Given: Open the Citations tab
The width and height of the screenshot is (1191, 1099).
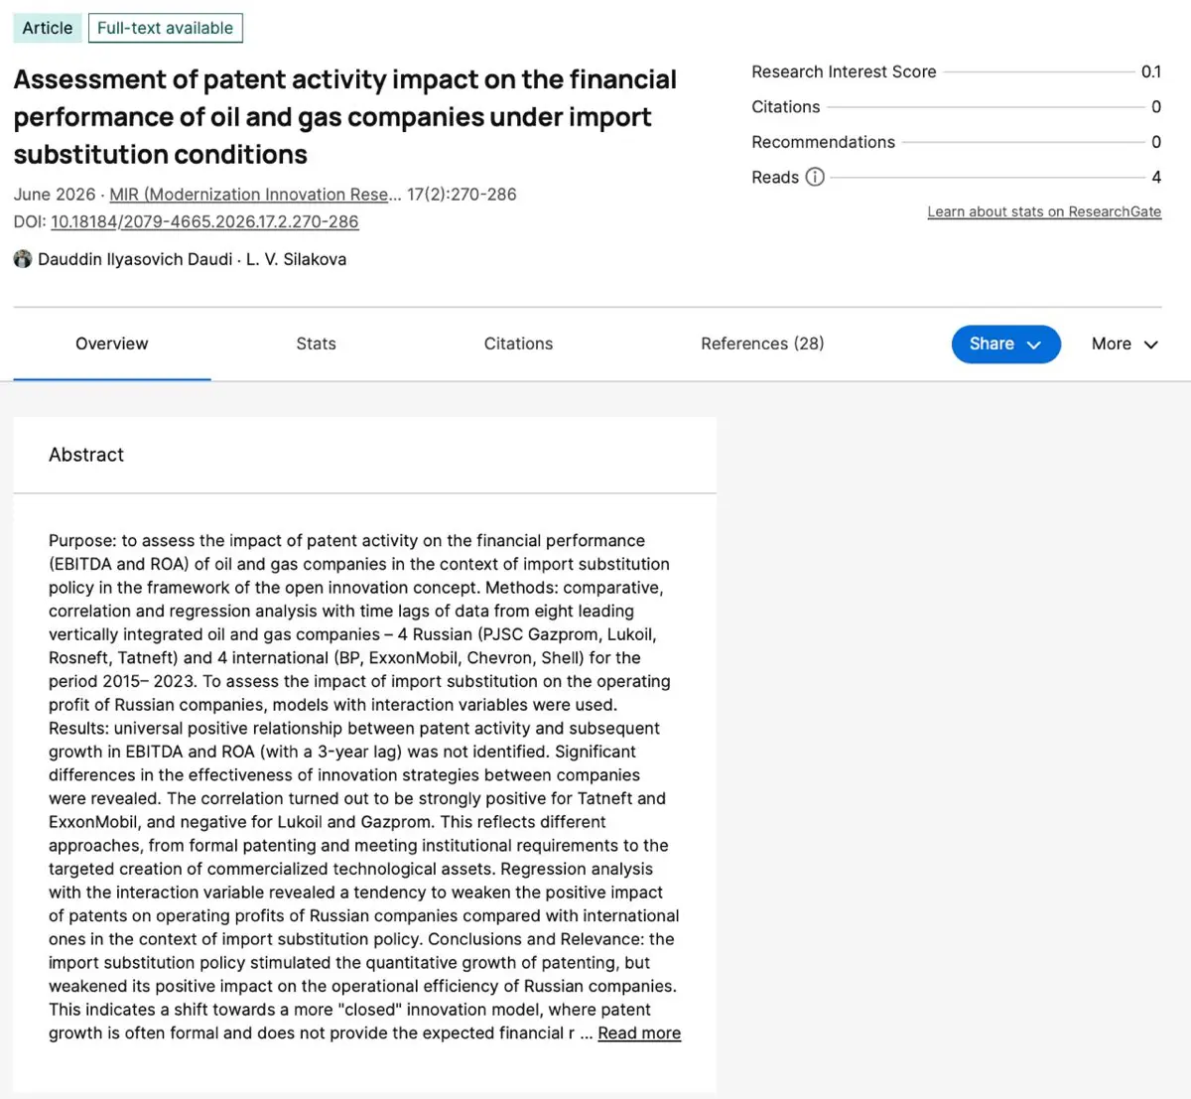Looking at the screenshot, I should [518, 343].
